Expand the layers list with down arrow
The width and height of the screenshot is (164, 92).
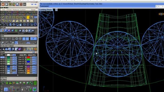click(18, 75)
